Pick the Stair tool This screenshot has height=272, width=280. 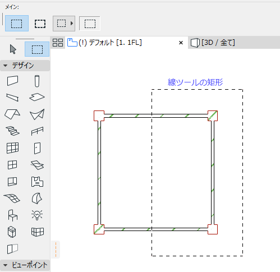[13, 131]
